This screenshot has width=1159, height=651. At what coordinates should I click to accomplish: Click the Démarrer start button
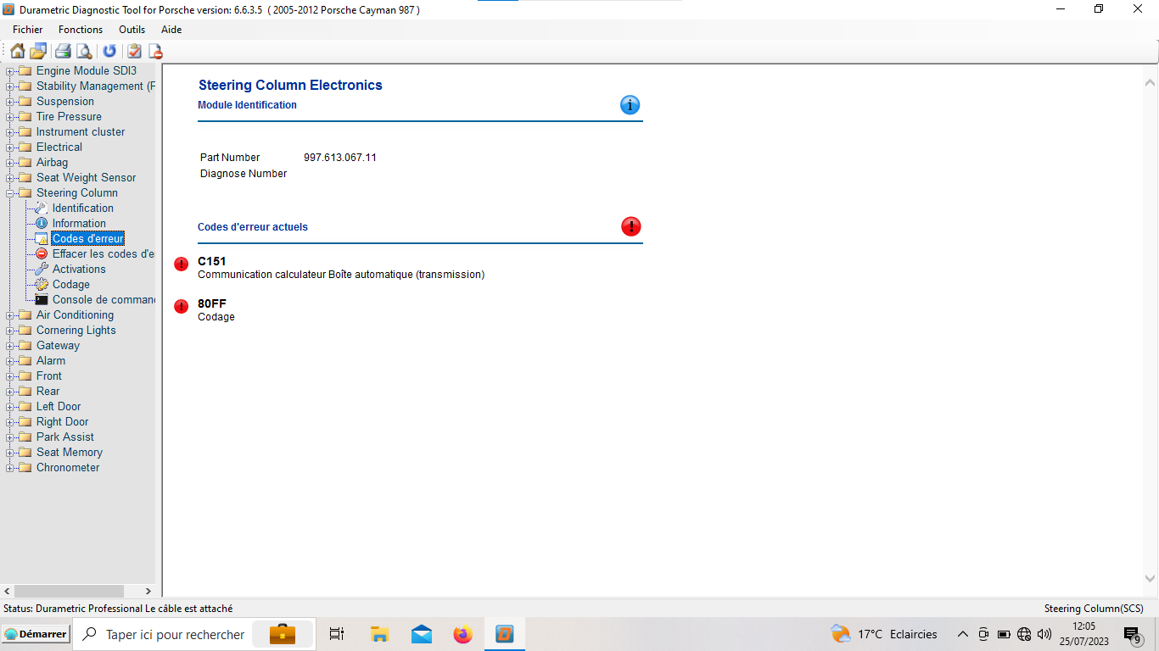click(36, 634)
